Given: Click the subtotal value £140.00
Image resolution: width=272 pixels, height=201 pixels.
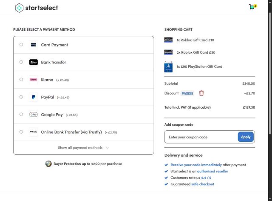Looking at the screenshot, I should coord(249,83).
